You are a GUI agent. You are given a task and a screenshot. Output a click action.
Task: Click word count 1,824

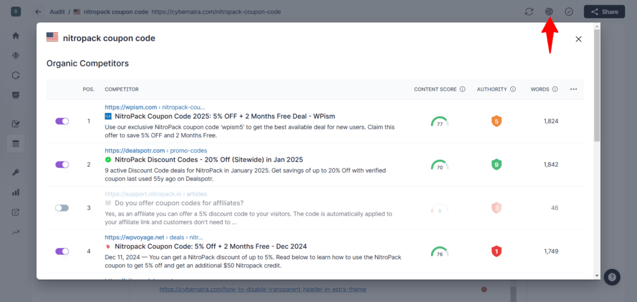pyautogui.click(x=551, y=121)
